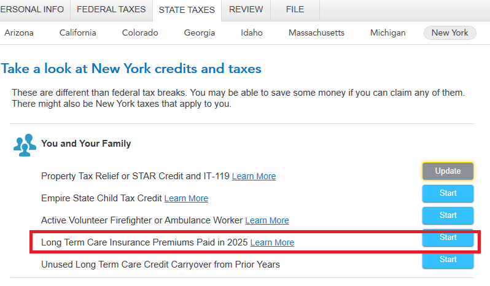
Task: Switch to the Review tab
Action: click(x=246, y=10)
